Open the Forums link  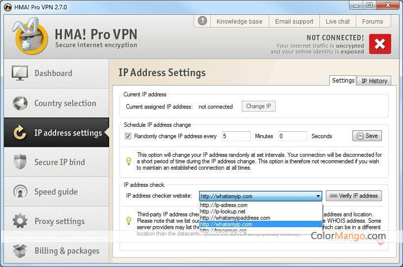(373, 21)
